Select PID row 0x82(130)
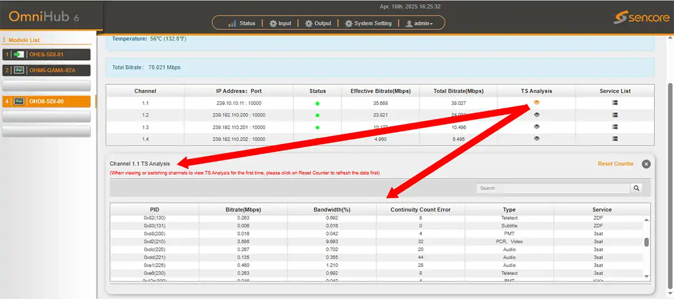The height and width of the screenshot is (299, 674). 377,218
